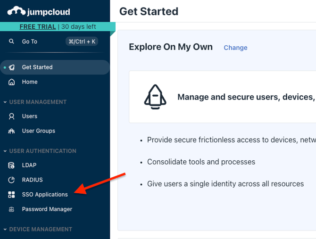Open SSO Applications

(55, 195)
